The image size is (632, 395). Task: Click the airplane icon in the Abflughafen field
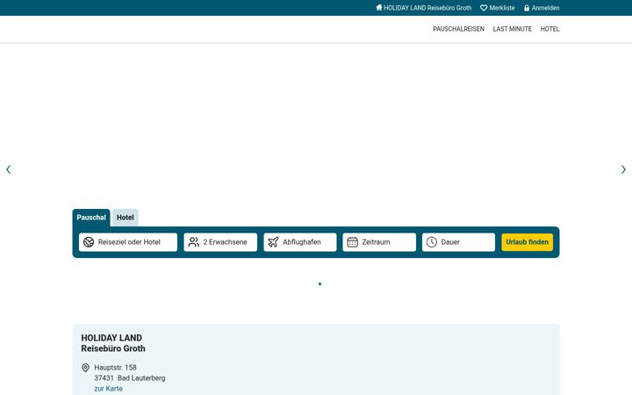273,242
